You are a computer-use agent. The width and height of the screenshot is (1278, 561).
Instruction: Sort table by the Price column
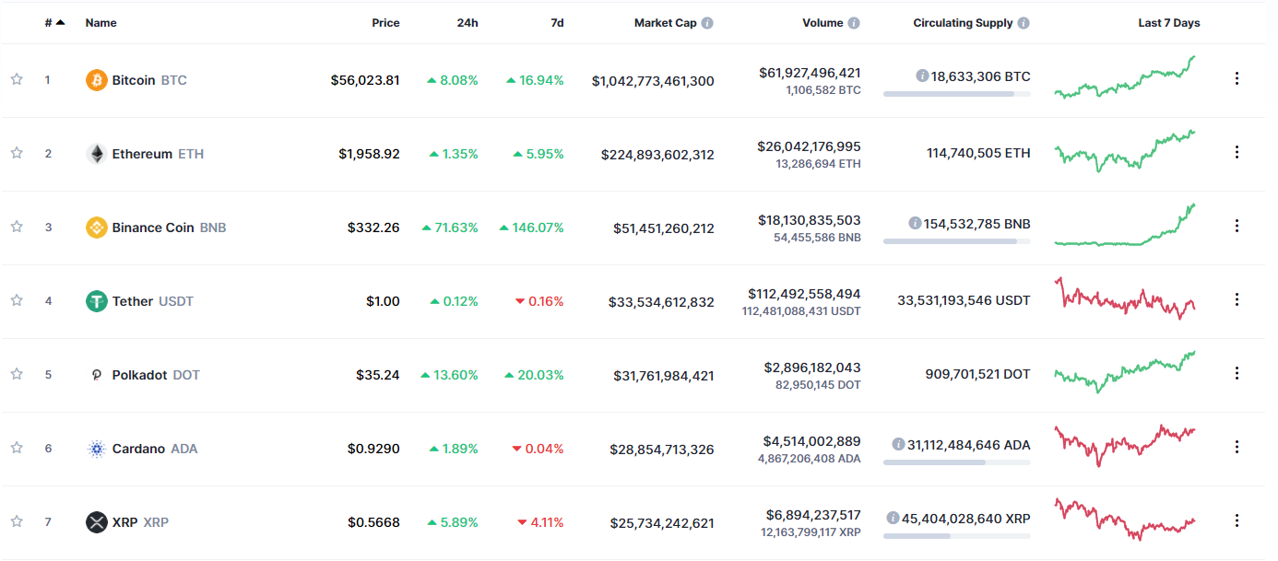(x=385, y=23)
